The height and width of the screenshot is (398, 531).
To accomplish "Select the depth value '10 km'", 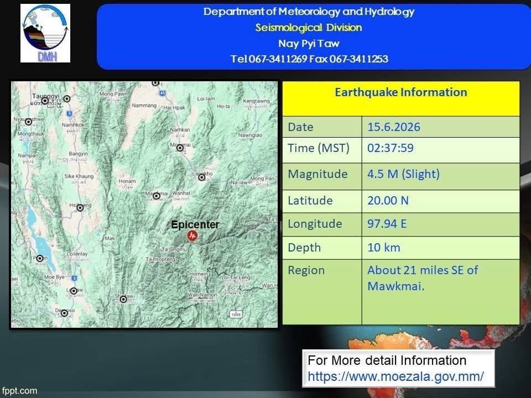I will point(384,248).
